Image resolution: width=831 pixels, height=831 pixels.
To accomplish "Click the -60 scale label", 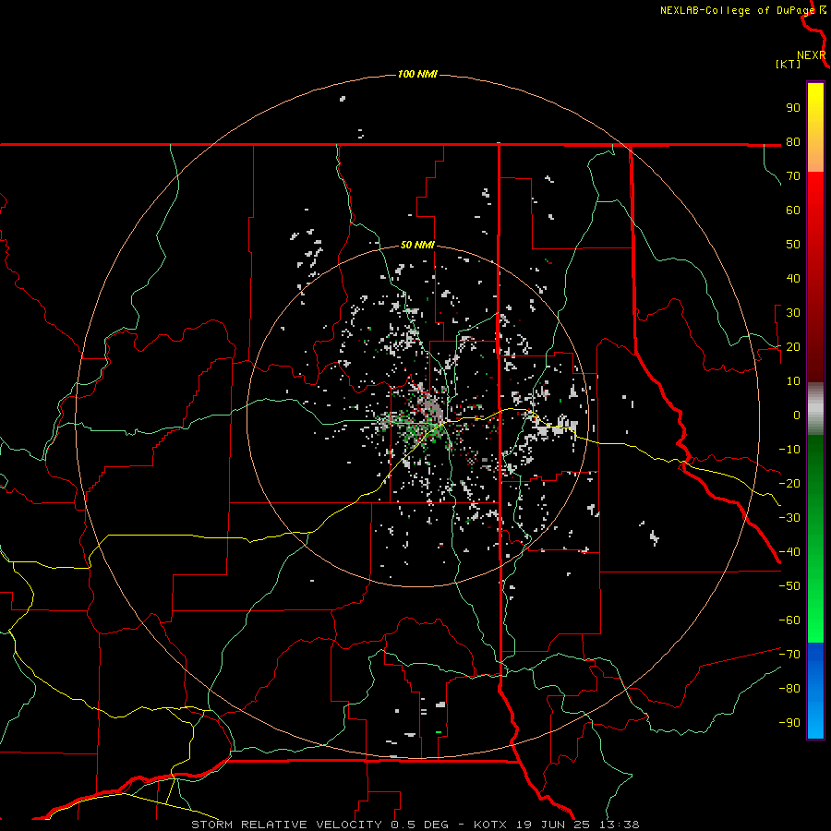I will point(789,620).
